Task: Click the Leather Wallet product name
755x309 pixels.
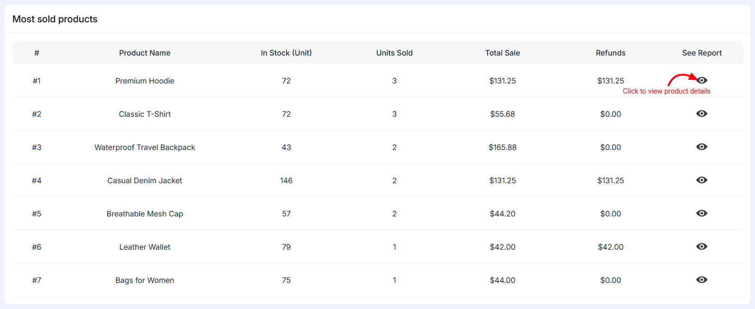Action: [x=144, y=247]
